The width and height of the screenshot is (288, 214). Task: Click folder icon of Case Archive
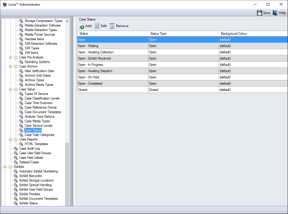[x=16, y=66]
